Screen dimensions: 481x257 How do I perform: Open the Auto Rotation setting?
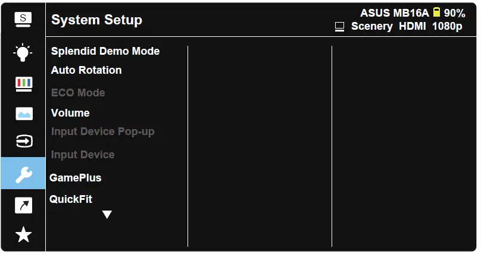point(86,70)
